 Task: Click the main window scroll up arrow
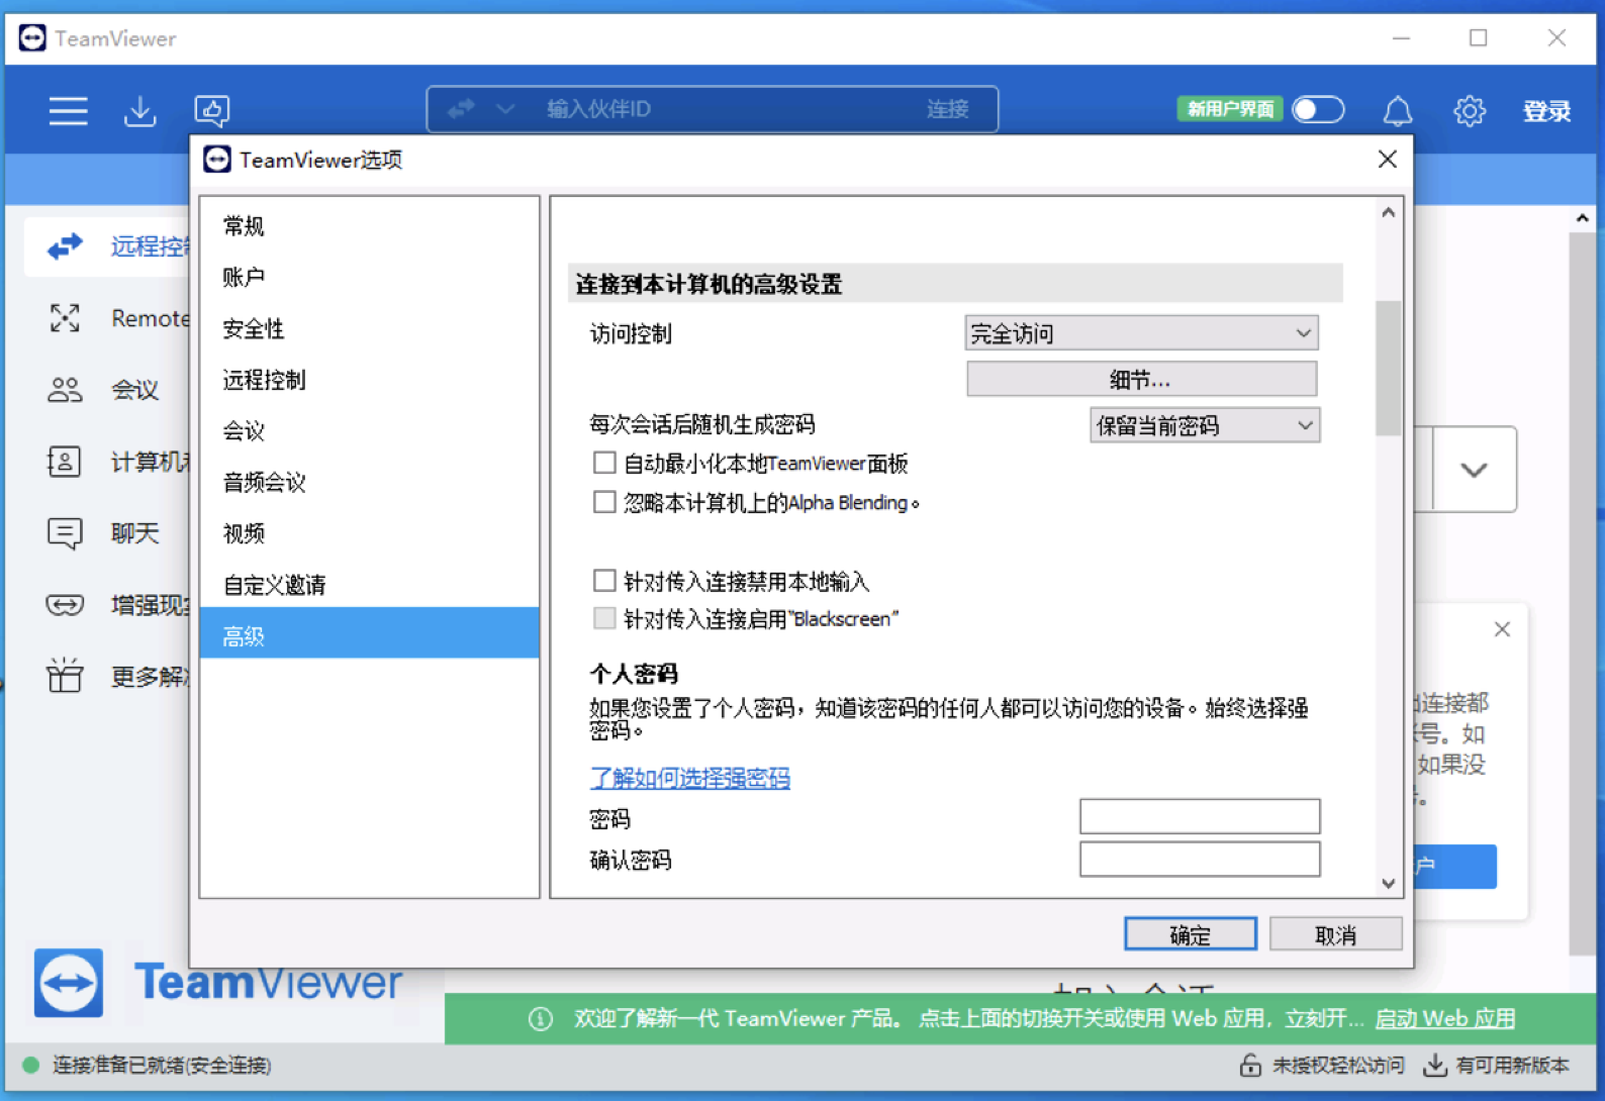coord(1582,219)
